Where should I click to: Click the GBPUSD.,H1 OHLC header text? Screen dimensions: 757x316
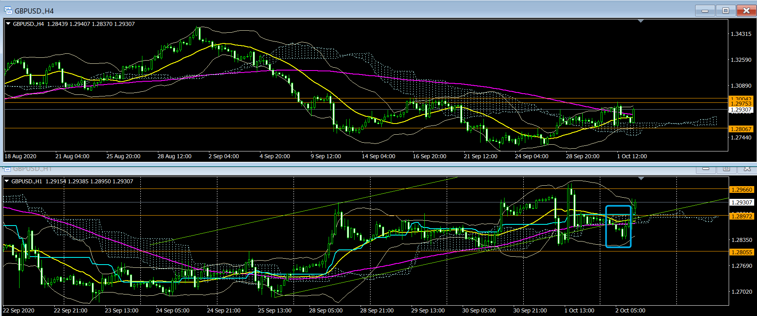coord(72,181)
